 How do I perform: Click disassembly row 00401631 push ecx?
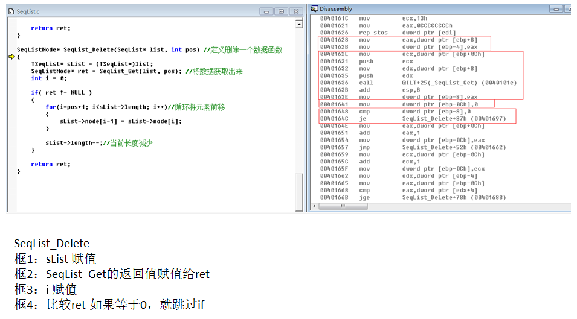(366, 62)
